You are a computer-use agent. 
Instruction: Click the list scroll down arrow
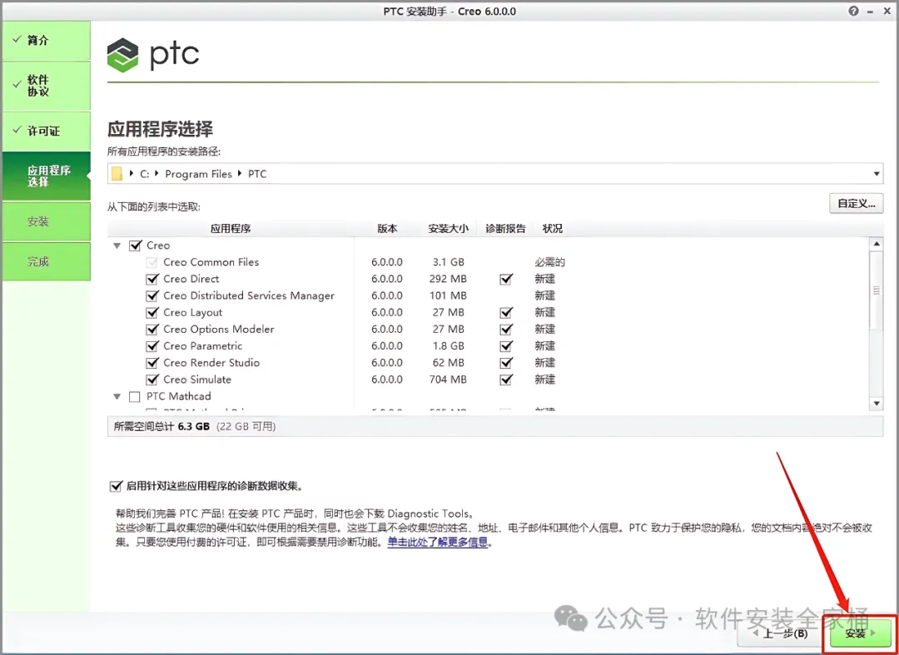pos(877,404)
